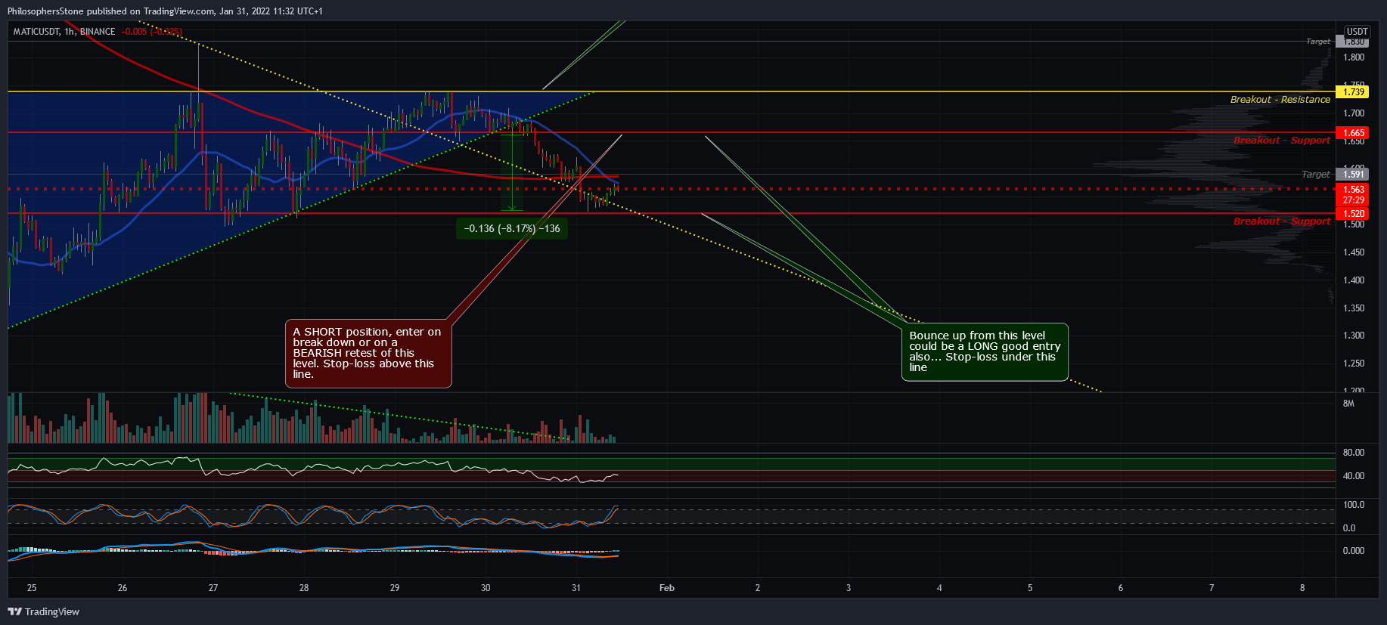Click the 80.00 RSI scale label

[x=1353, y=453]
